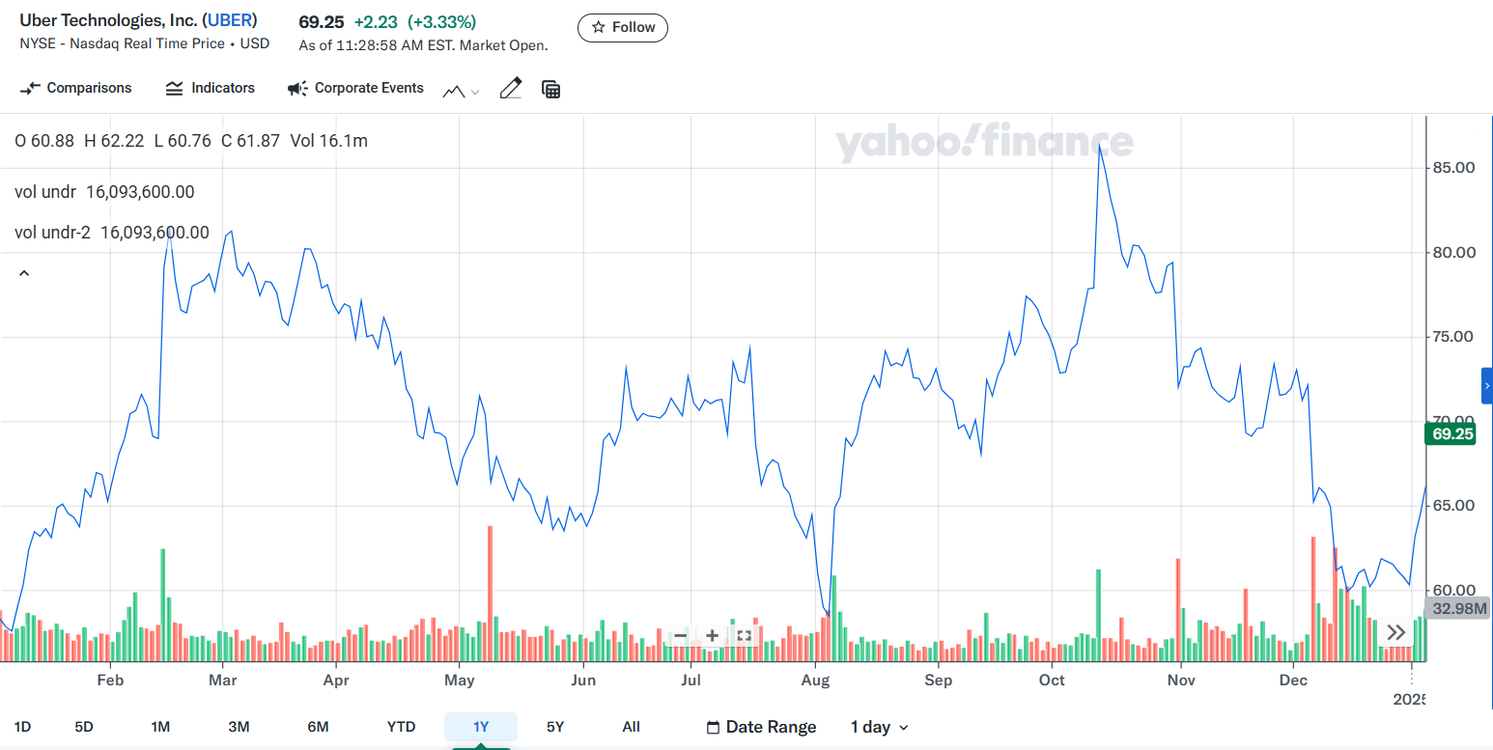
Task: Jump to latest data with double arrow
Action: click(x=1395, y=633)
